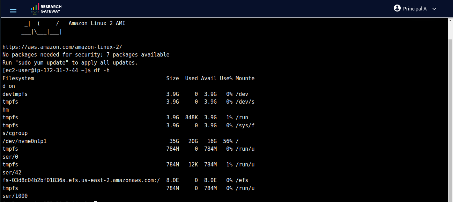This screenshot has height=202, width=453.
Task: Click the 'devtmpfs' filesystem entry
Action: pos(15,94)
